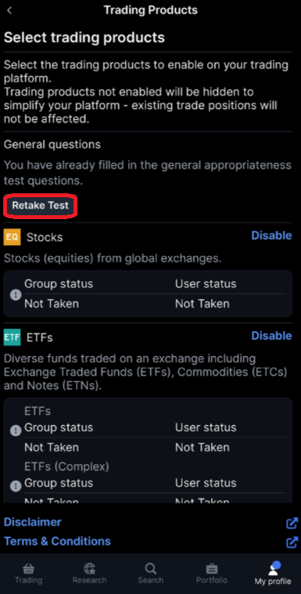Viewport: 301px width, 594px height.
Task: Click the orange EQ Stocks icon
Action: 12,237
